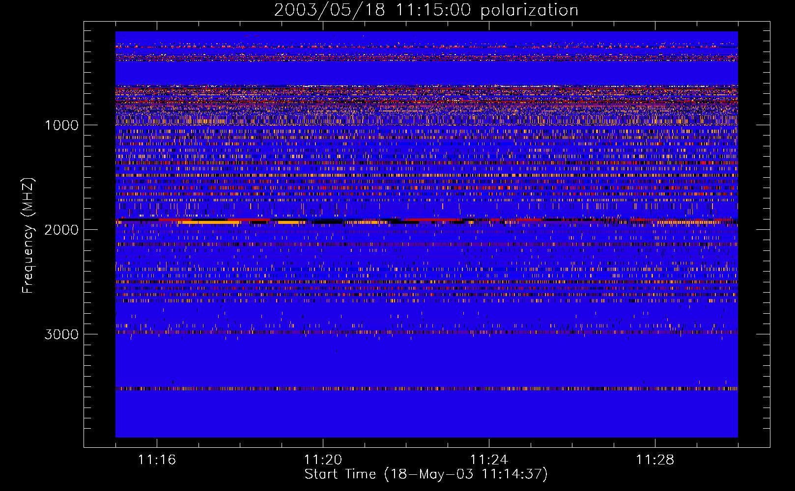795x491 pixels.
Task: Click the '1000' frequency tick label
Action: (61, 125)
